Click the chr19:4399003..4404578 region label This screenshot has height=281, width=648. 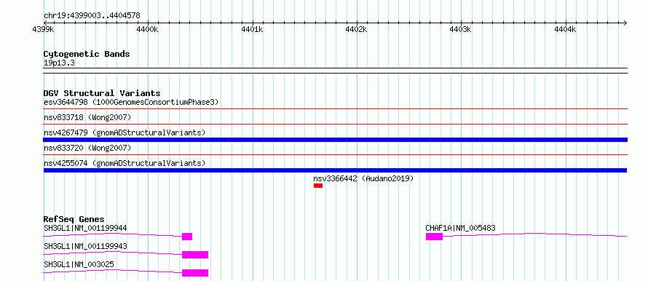click(92, 16)
